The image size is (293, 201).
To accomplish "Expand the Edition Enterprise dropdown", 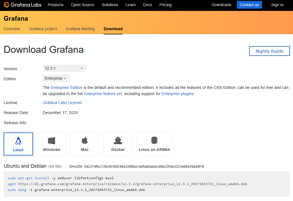I will [56, 79].
